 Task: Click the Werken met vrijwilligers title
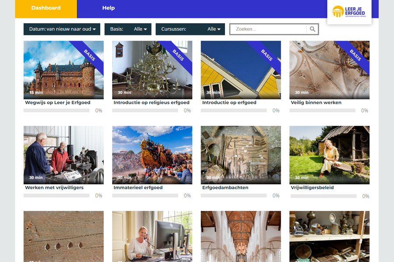[x=54, y=187]
